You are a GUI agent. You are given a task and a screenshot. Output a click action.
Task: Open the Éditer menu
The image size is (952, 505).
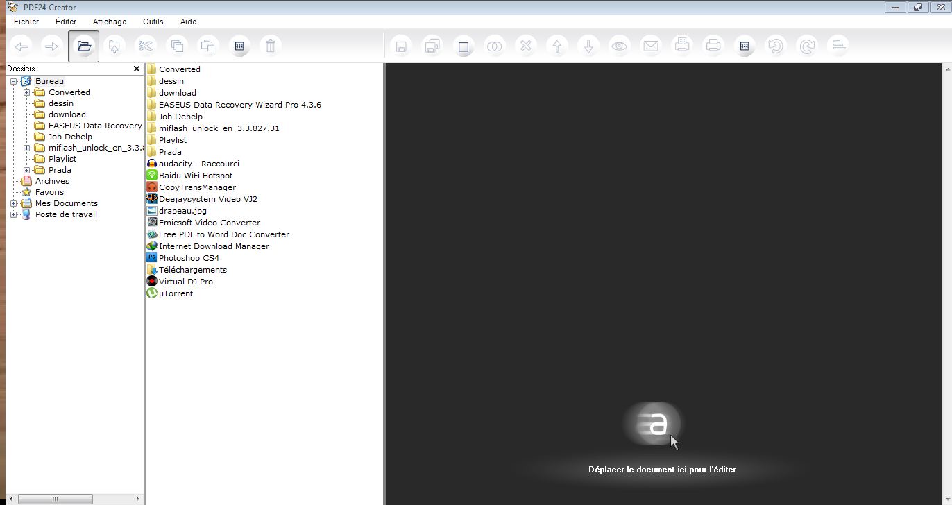click(66, 22)
